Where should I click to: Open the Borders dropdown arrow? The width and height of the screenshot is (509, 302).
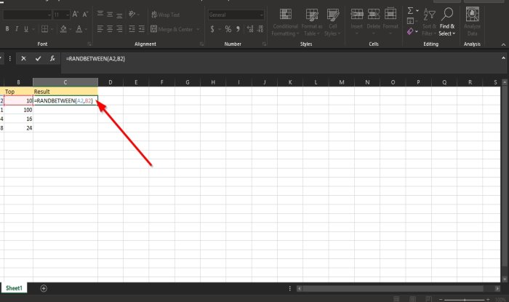click(x=52, y=29)
